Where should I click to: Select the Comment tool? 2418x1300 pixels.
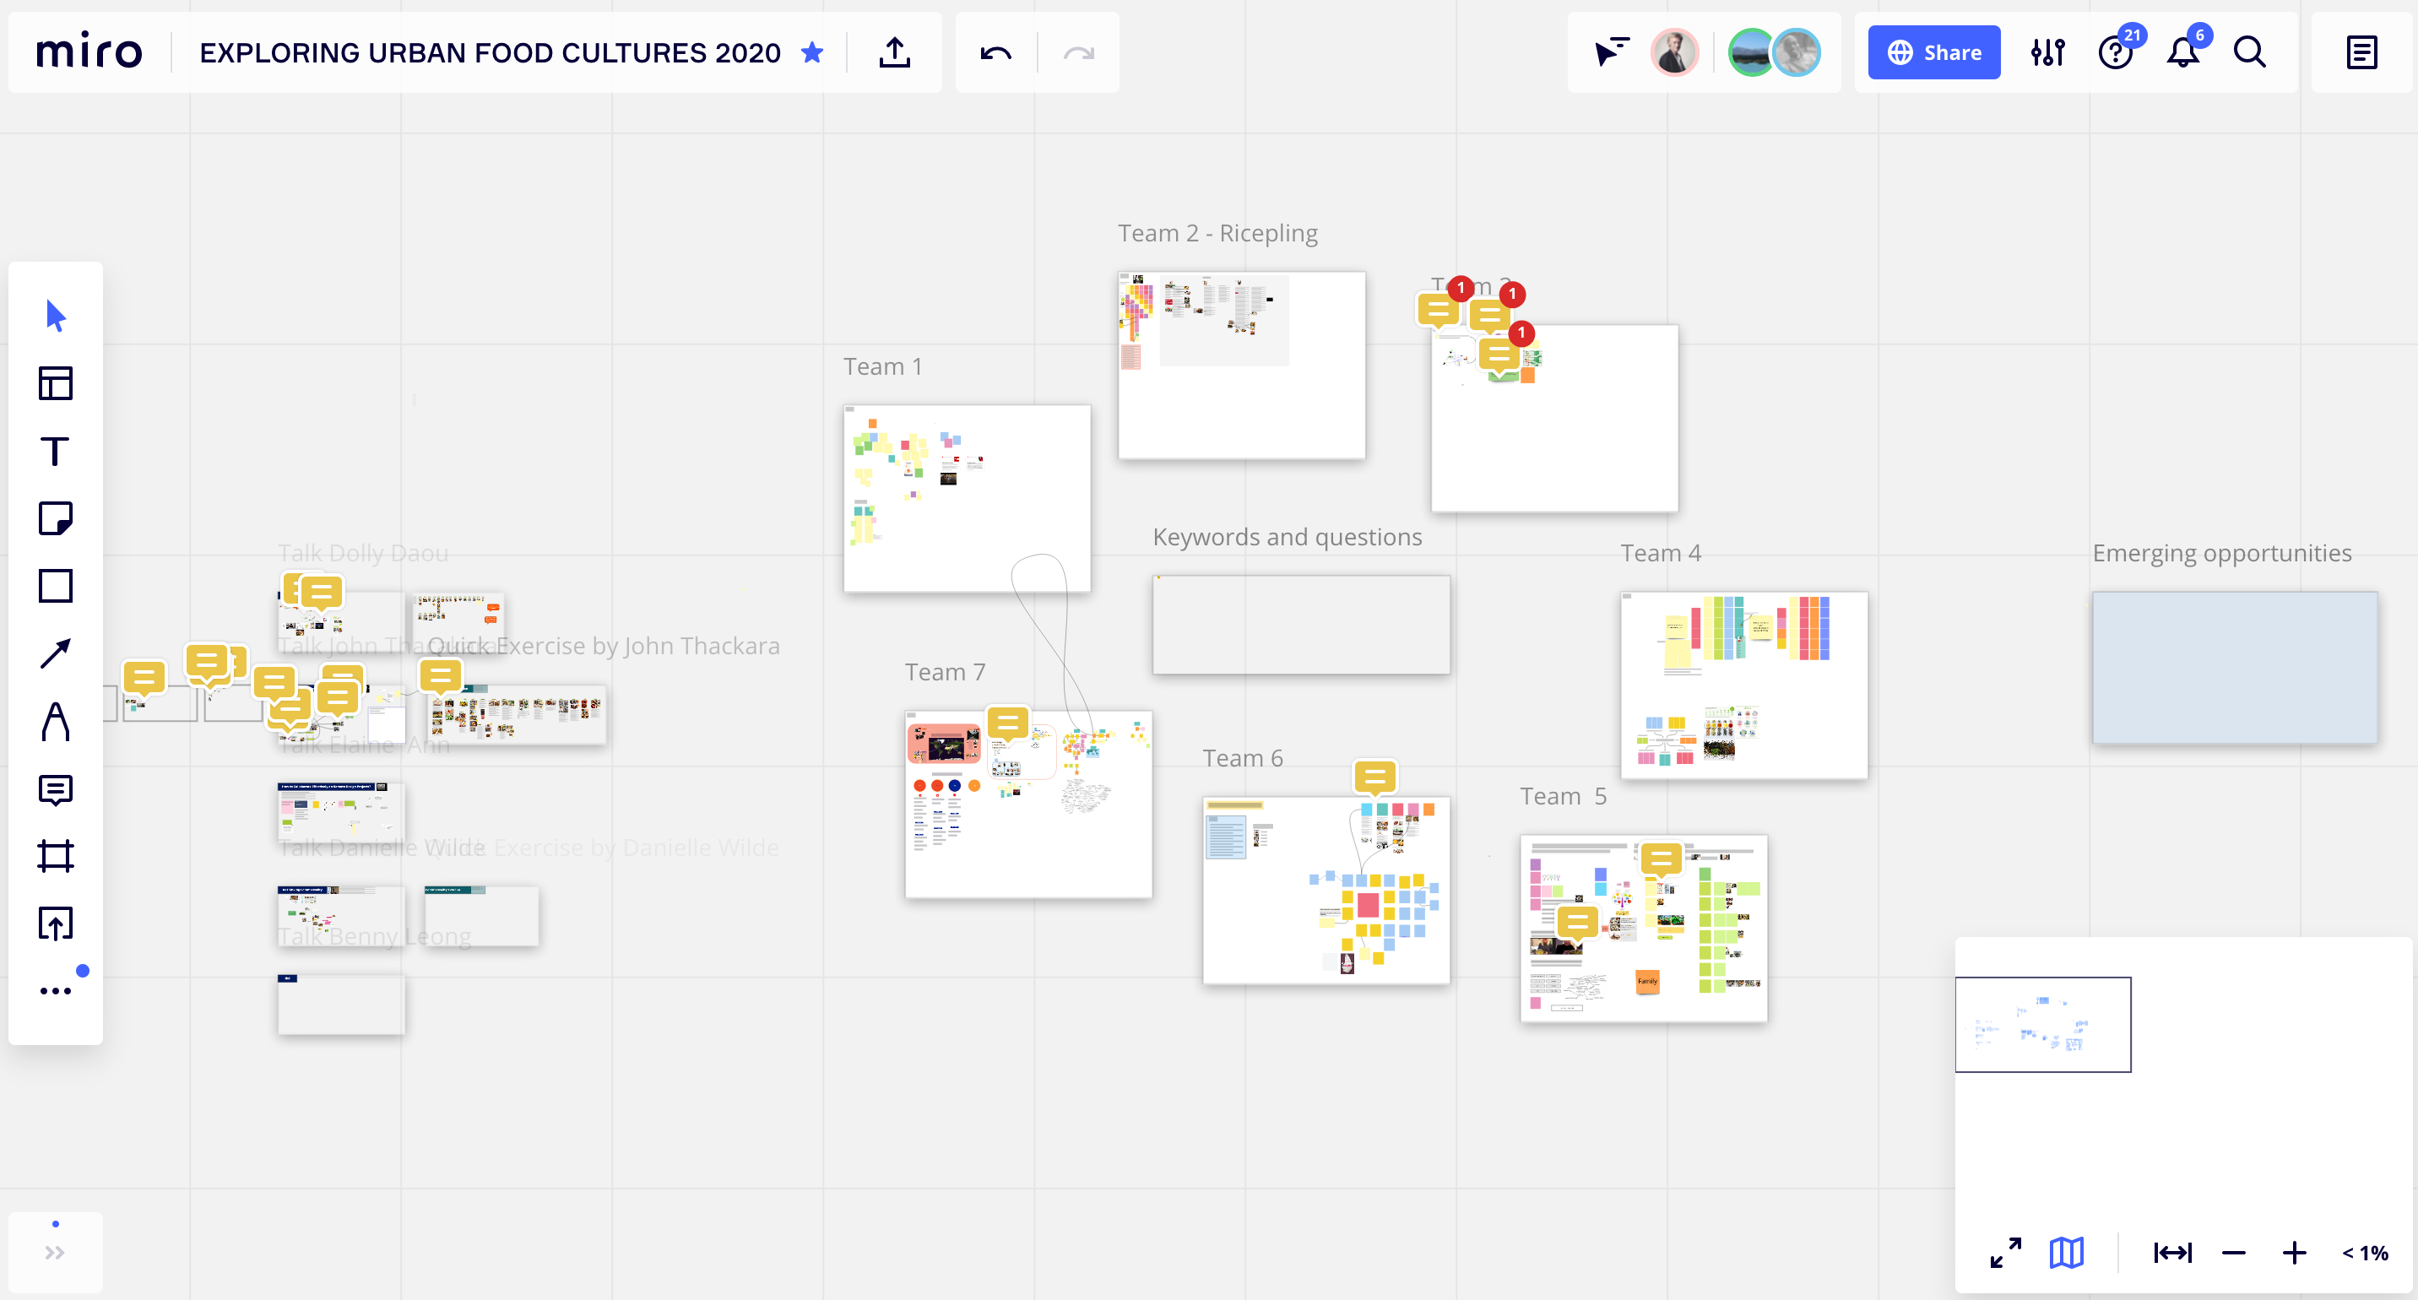(56, 789)
